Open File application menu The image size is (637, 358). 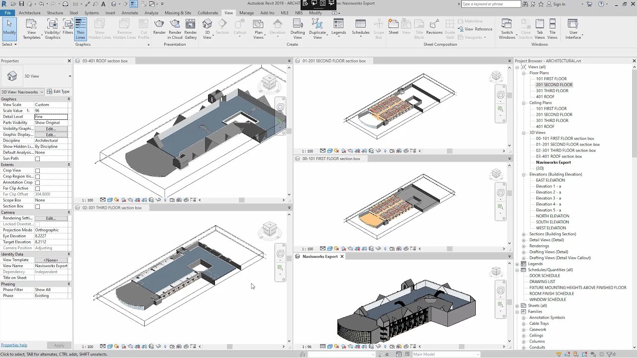click(x=8, y=13)
